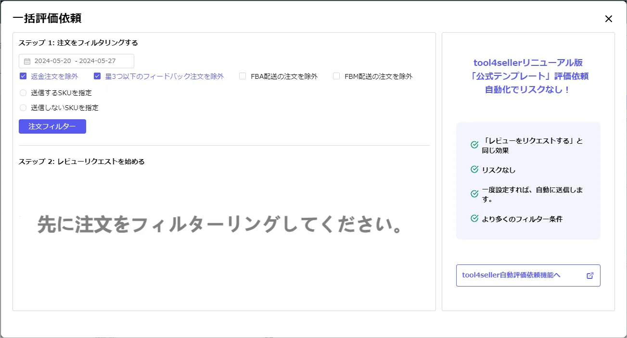Viewport: 627px width, 338px height.
Task: Click check icon beside より多くのフィルター条件
Action: pyautogui.click(x=474, y=219)
